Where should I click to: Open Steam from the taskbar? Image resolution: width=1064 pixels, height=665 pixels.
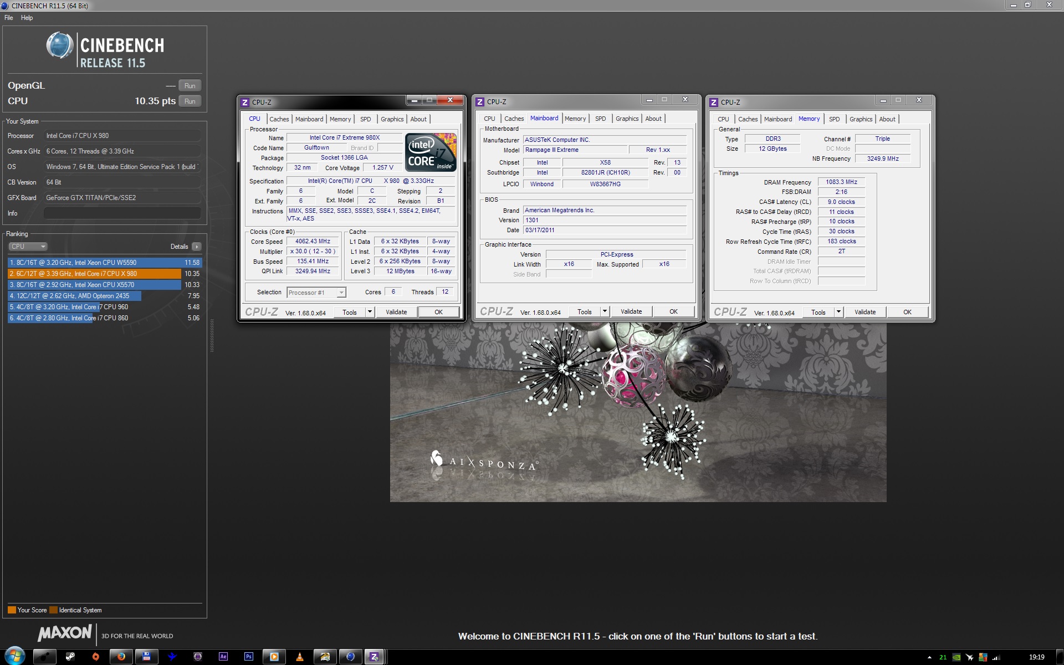click(70, 657)
